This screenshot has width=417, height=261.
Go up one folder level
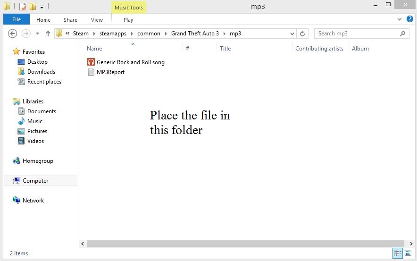pos(48,34)
